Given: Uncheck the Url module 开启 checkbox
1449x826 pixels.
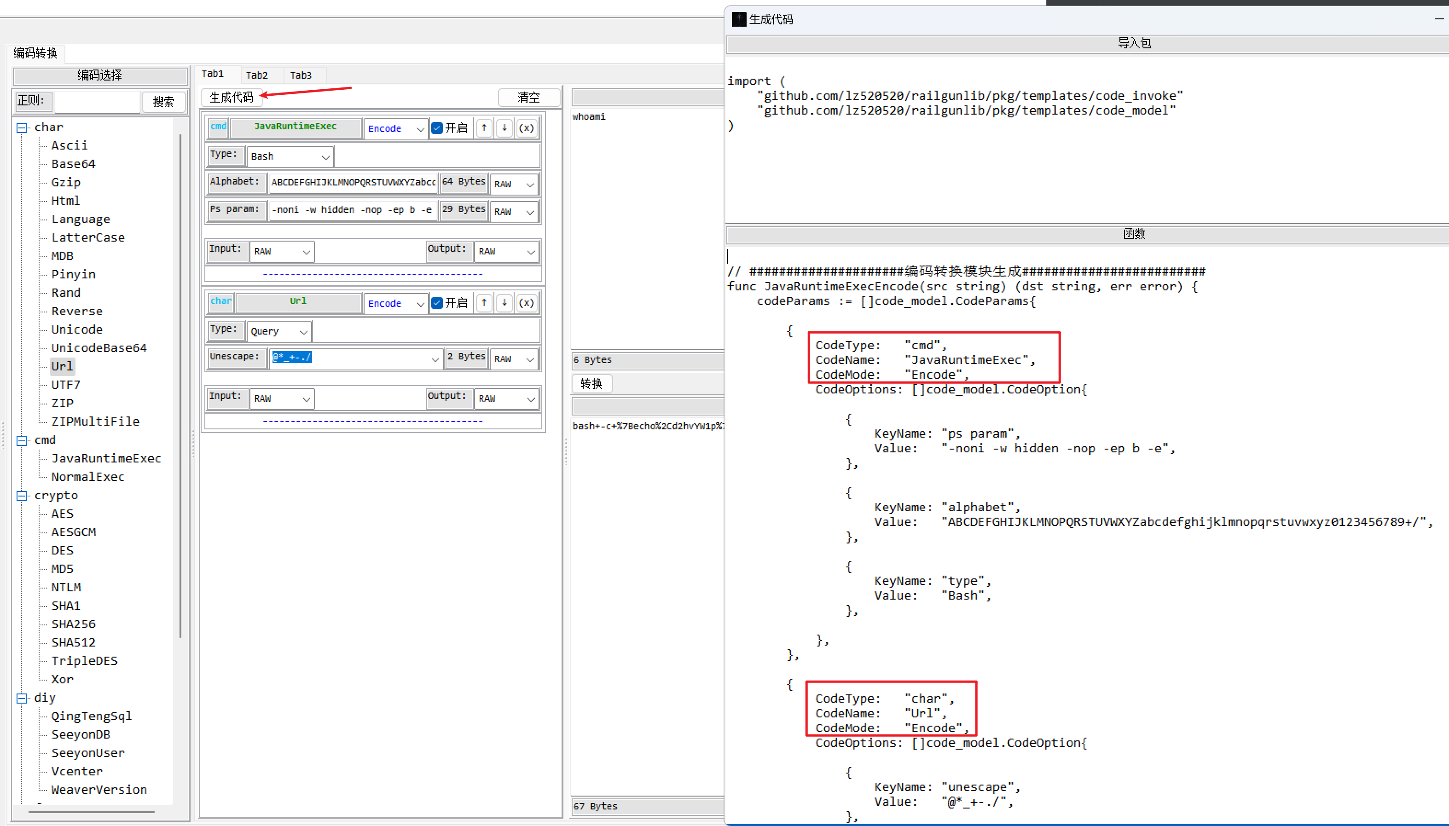Looking at the screenshot, I should [437, 303].
